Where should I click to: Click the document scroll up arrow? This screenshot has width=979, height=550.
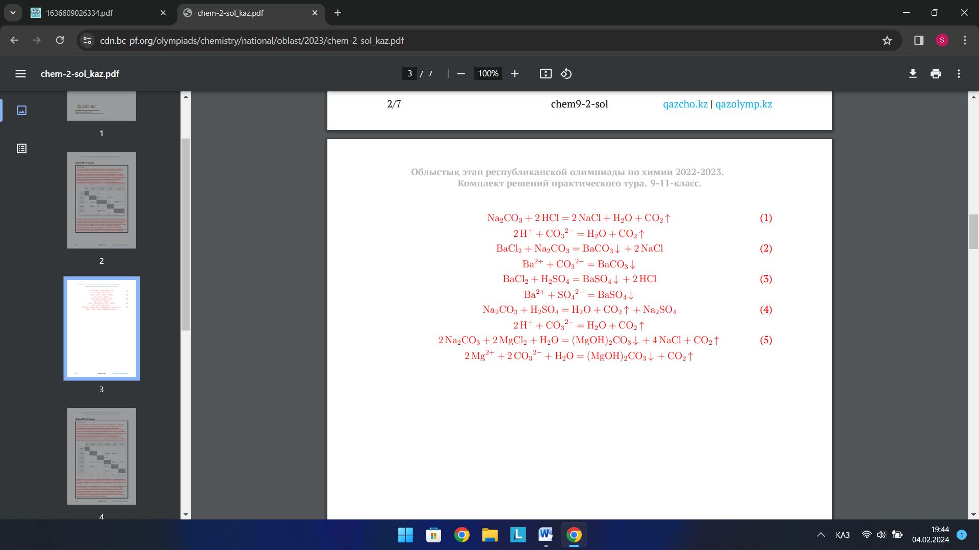pos(973,97)
